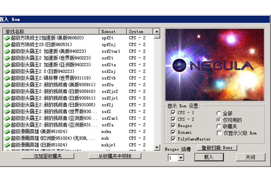The image size is (271, 181).
Task: Click the ROM icon beside the spf2xj entry
Action: (7, 45)
